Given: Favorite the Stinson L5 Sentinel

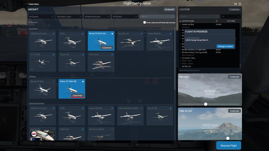Looking at the screenshot, I should click(x=112, y=129).
